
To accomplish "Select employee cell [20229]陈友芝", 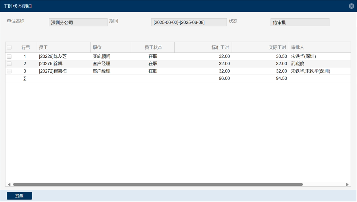I will click(x=53, y=56).
